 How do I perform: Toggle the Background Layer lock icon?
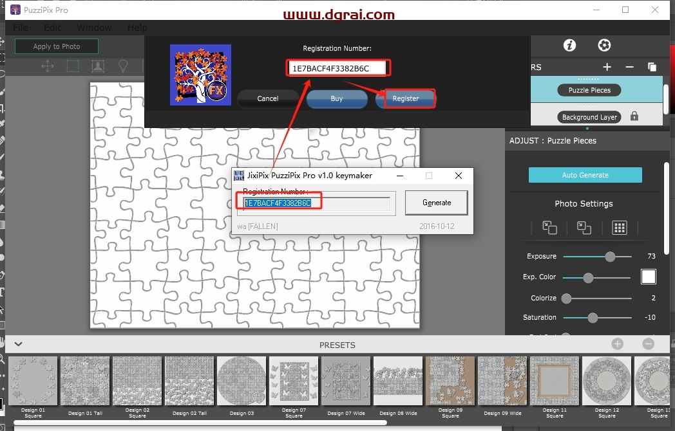point(634,116)
